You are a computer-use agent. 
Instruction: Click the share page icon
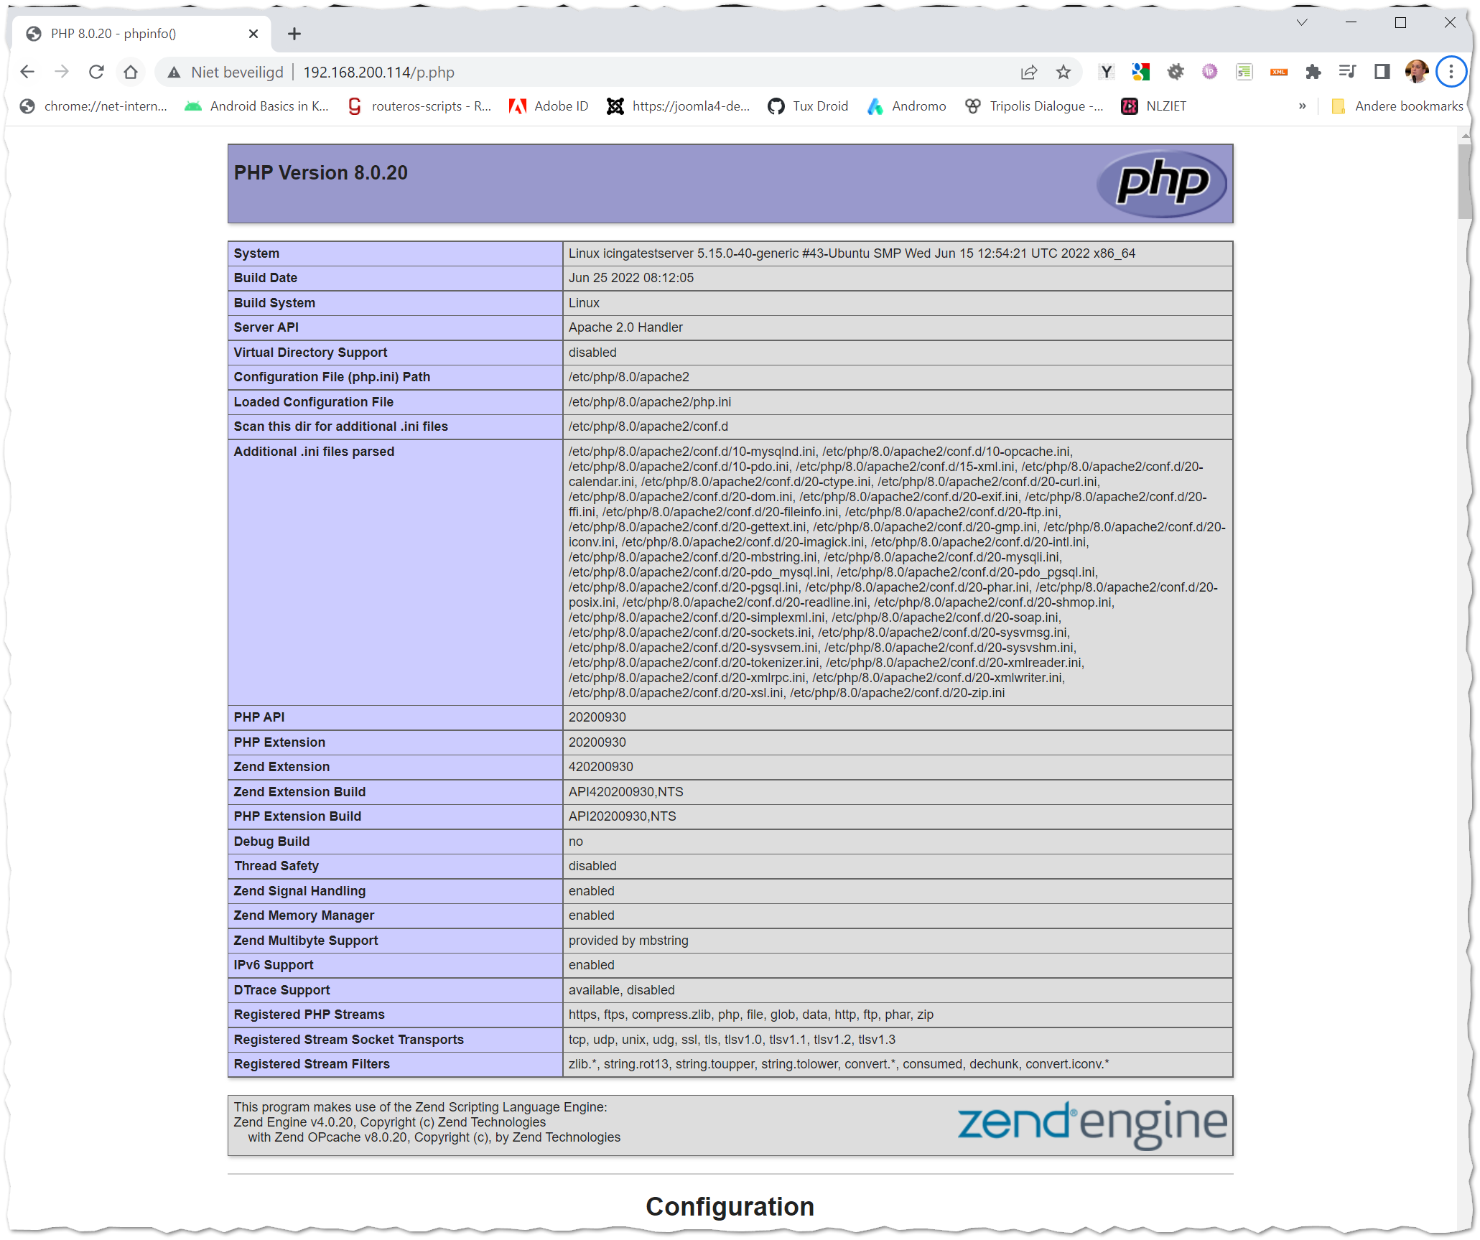pyautogui.click(x=1029, y=72)
